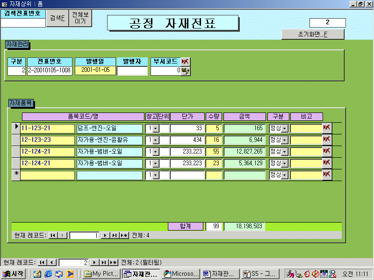This screenshot has width=374, height=280.
Task: Switch to S5 taskbar window
Action: pyautogui.click(x=260, y=274)
